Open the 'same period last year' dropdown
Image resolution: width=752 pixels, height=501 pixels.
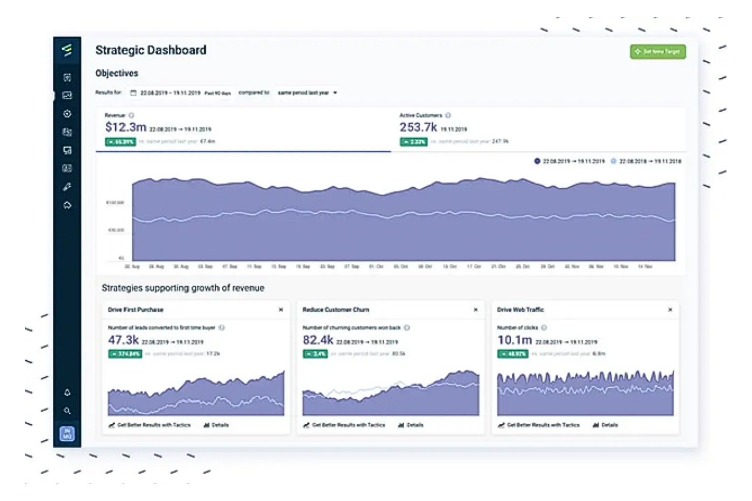point(305,92)
